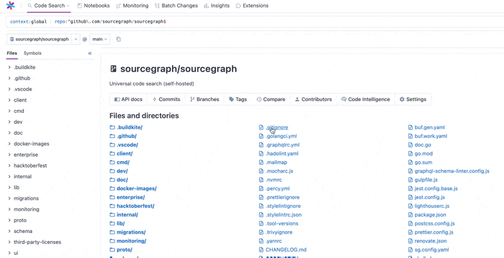Image resolution: width=504 pixels, height=258 pixels.
Task: View Contributors
Action: click(313, 99)
